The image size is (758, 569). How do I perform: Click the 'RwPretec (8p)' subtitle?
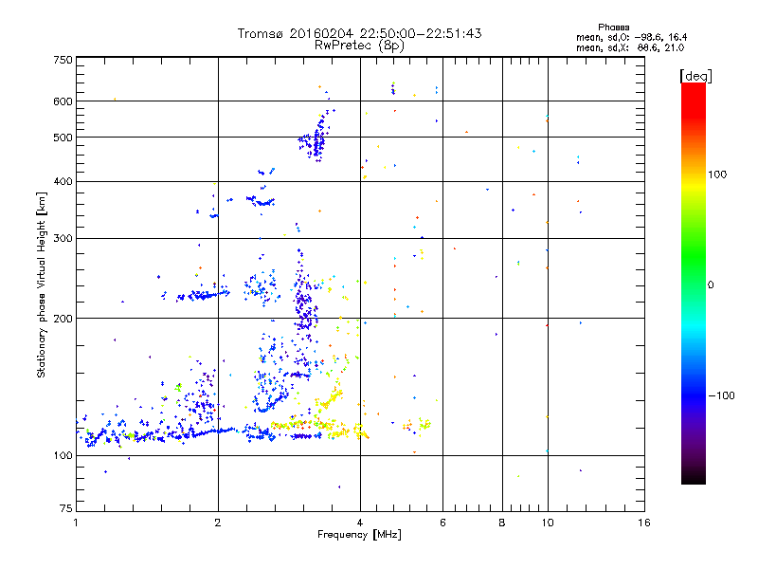(x=359, y=46)
